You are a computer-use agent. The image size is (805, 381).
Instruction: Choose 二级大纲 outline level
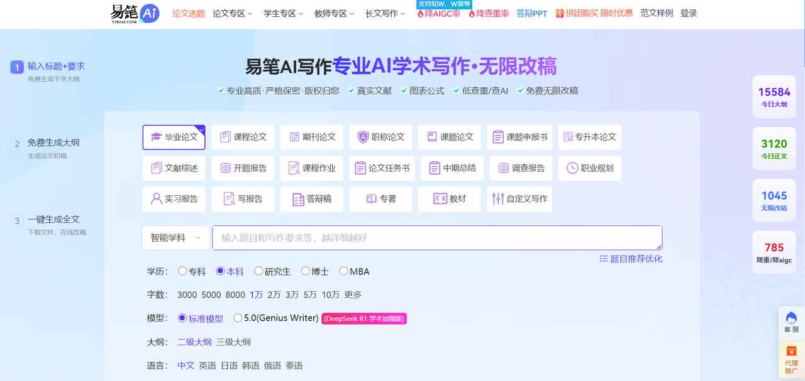(x=194, y=342)
